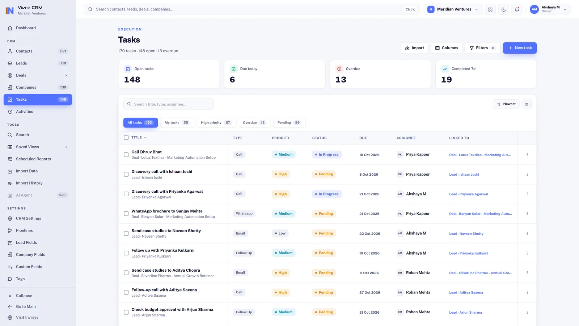Sort by the Priority column header
The width and height of the screenshot is (579, 326).
(x=283, y=138)
